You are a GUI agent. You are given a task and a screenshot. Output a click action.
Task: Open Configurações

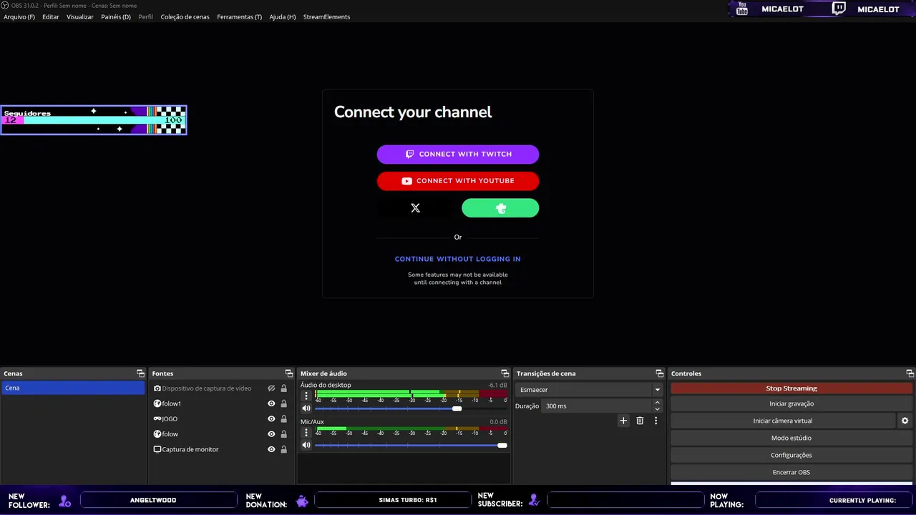pos(791,455)
